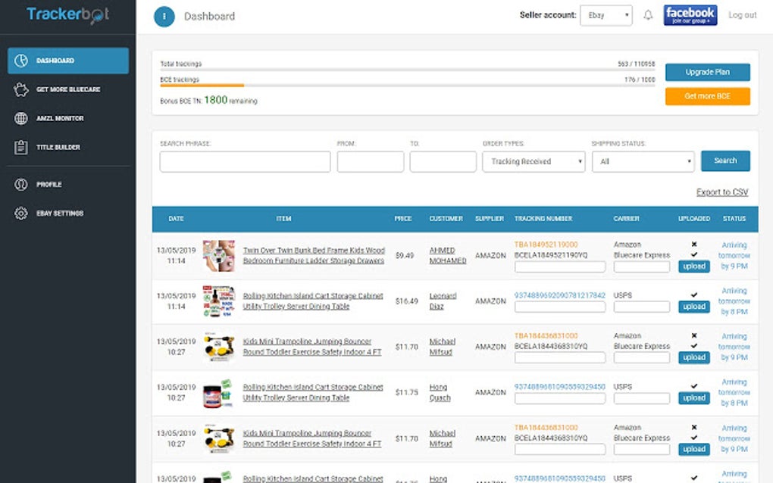This screenshot has width=773, height=483.
Task: Click the $9.49 price cell
Action: 404,256
